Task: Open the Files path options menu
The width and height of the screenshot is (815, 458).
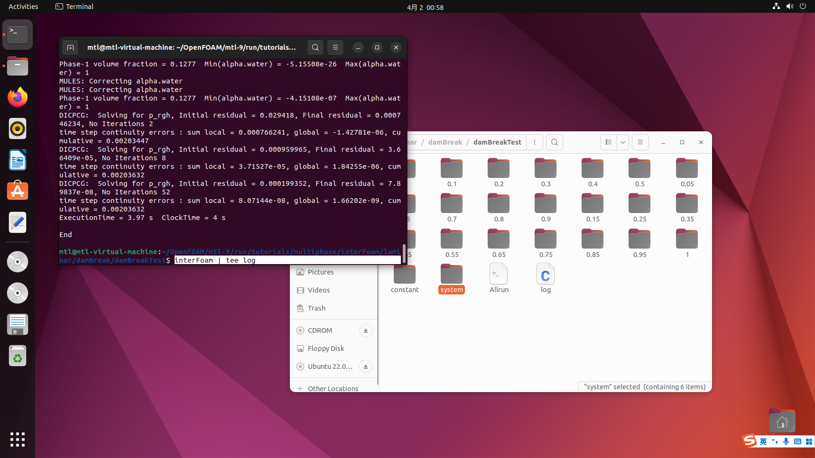Action: [x=535, y=142]
